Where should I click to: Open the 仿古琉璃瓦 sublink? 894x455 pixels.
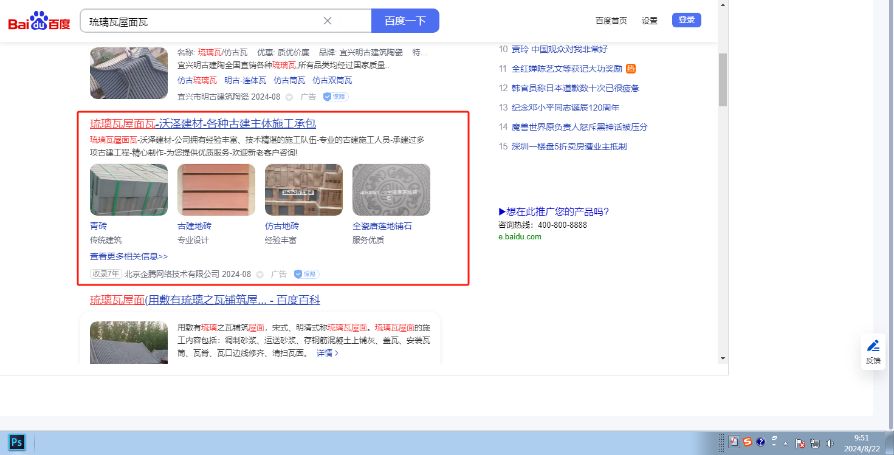click(x=197, y=80)
